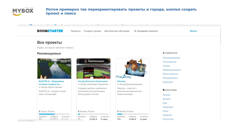Click the author text Александр Городничев
236x133 pixels.
point(98,84)
